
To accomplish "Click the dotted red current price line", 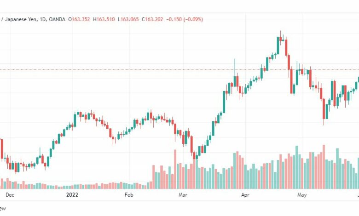I will (179, 69).
